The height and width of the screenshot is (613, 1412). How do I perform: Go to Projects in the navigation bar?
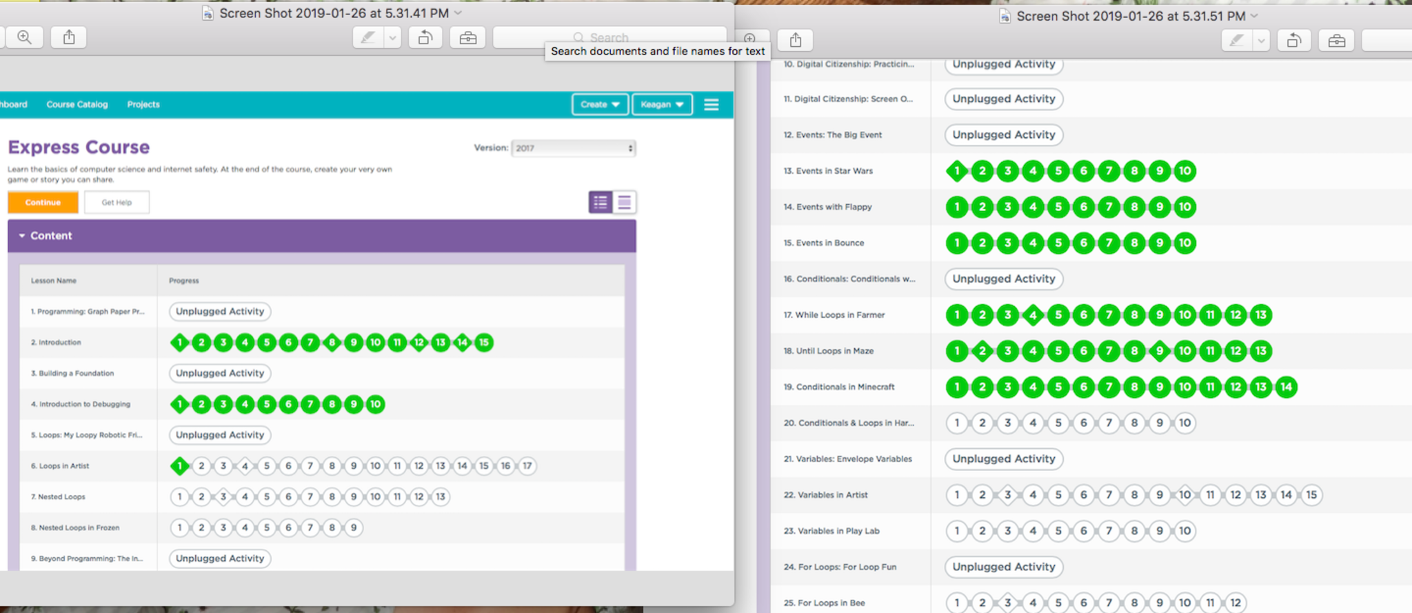coord(143,105)
